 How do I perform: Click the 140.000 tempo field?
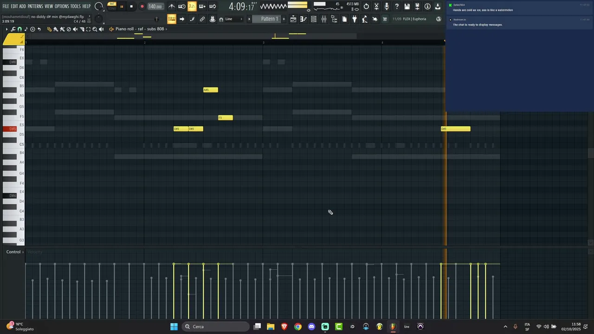click(155, 6)
